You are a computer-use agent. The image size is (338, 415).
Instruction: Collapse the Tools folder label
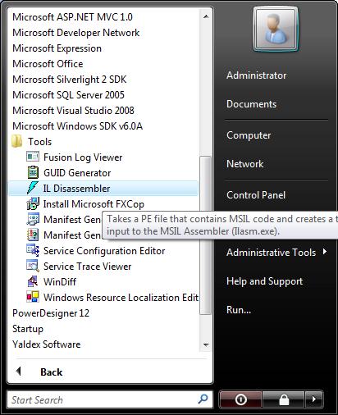tap(40, 142)
